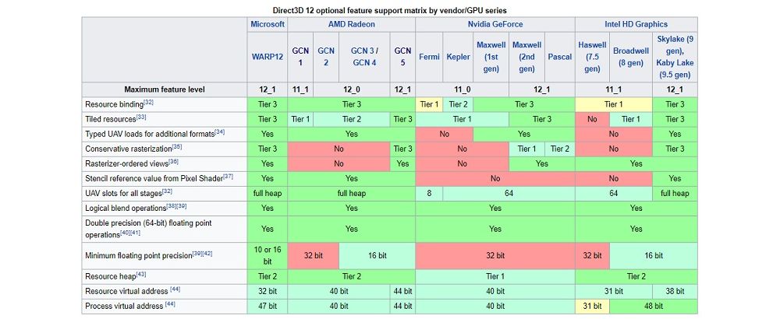Click the Maximum feature level row header
The height and width of the screenshot is (319, 780).
coord(165,89)
